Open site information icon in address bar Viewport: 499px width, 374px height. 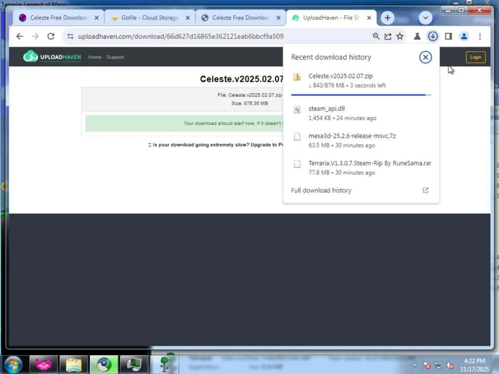click(x=70, y=36)
